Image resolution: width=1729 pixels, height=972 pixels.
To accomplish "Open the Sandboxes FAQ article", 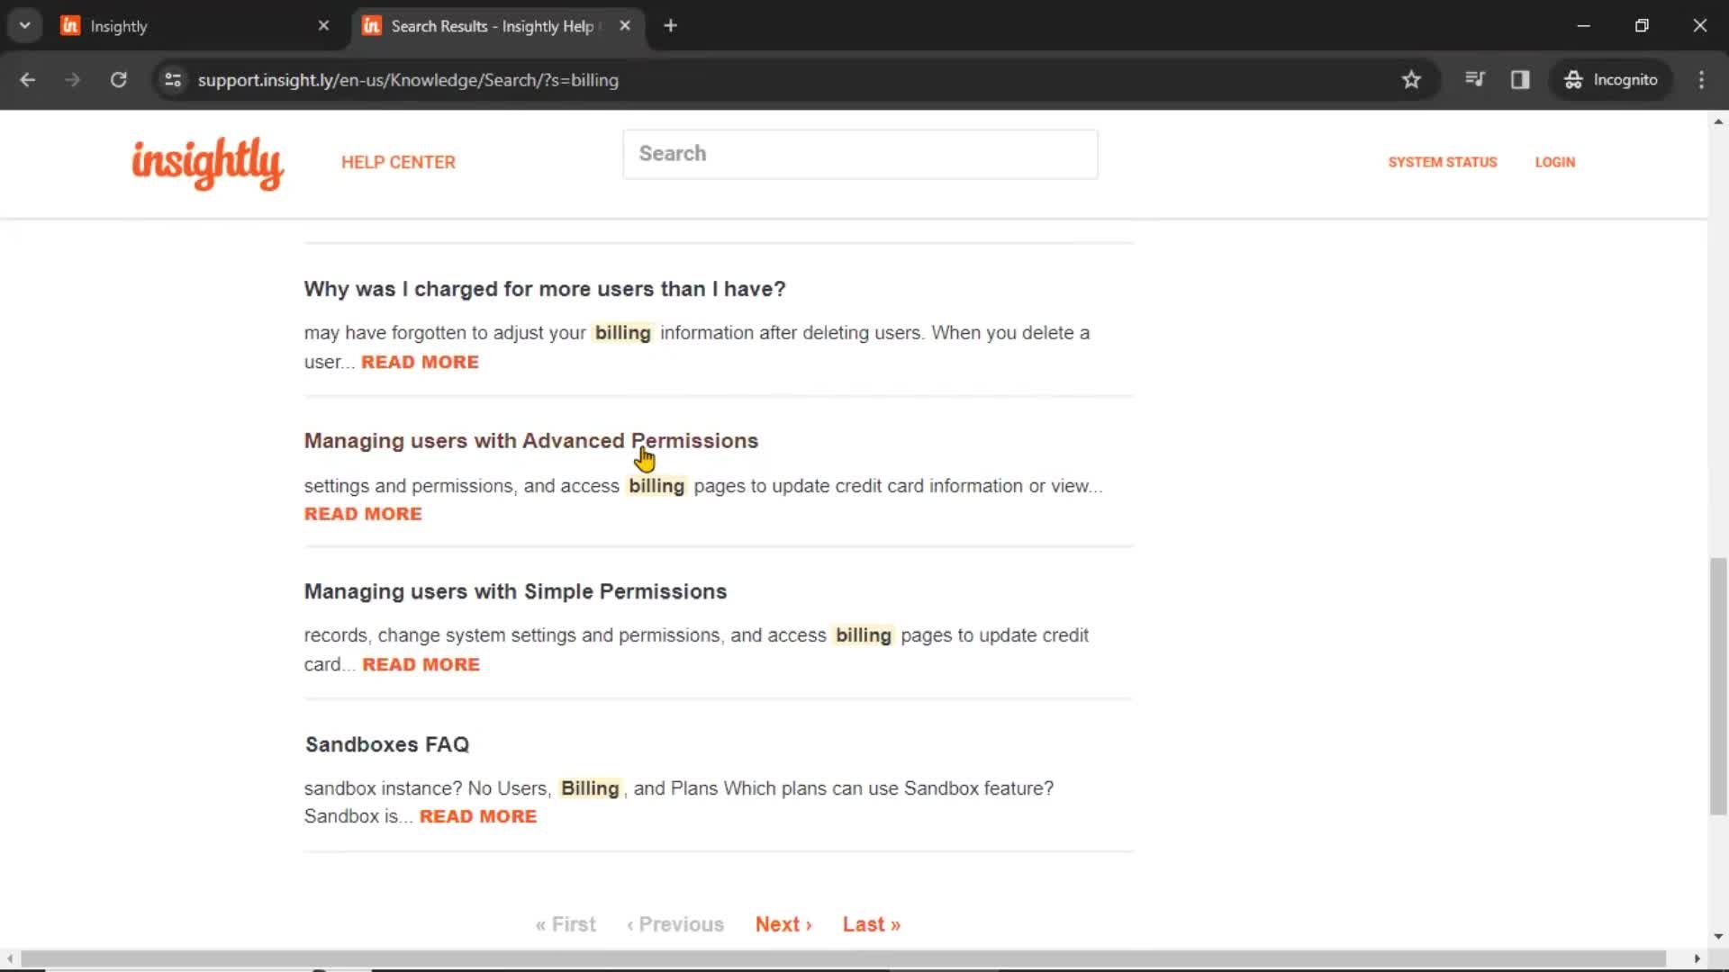I will pyautogui.click(x=387, y=745).
